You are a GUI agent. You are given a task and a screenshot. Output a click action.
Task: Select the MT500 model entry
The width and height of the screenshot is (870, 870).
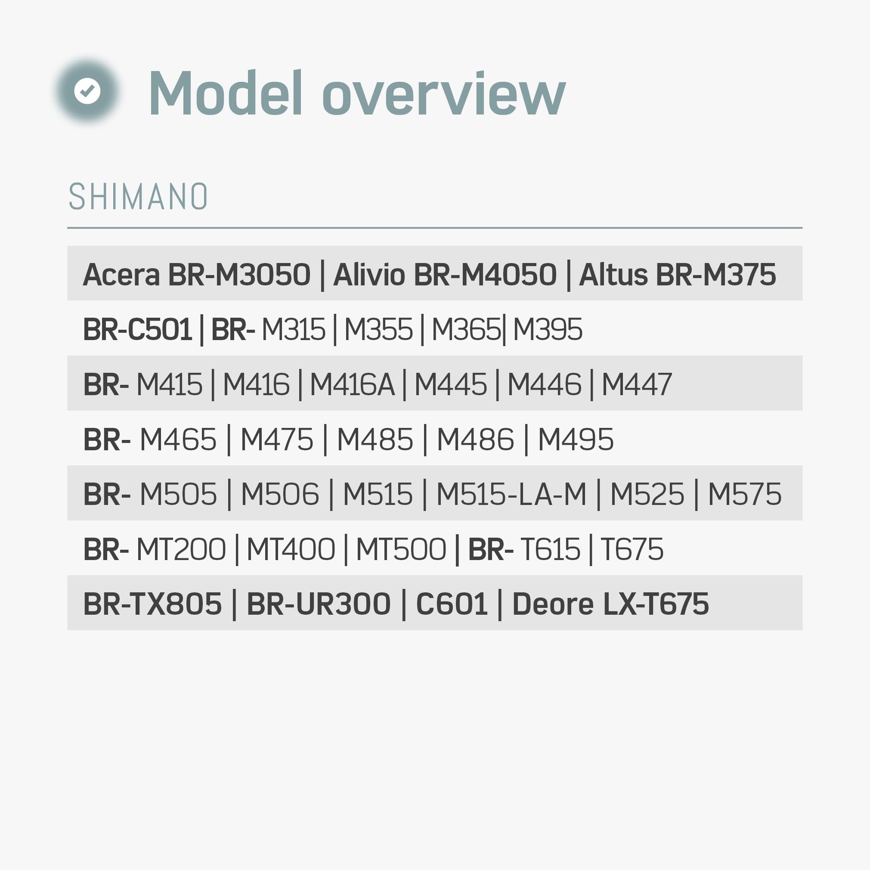401,549
